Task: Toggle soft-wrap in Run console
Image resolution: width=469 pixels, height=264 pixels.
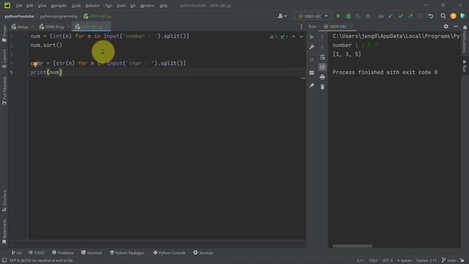Action: (322, 57)
